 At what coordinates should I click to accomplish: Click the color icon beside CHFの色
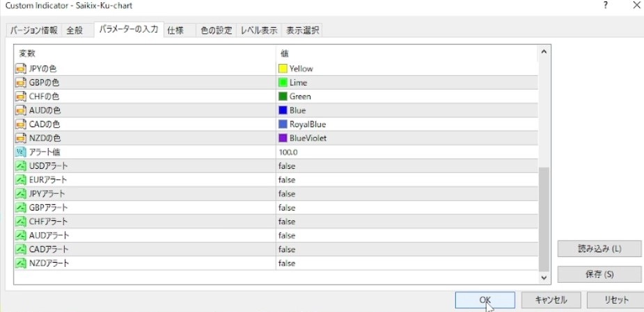click(21, 97)
